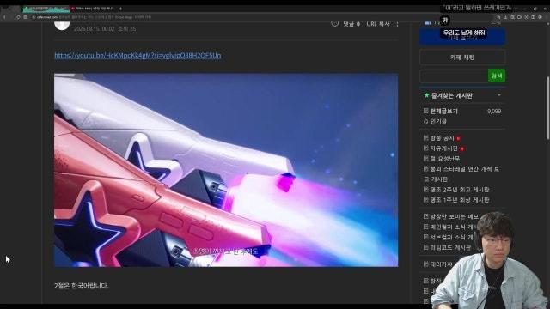Open the 자유게시판 board
550x309 pixels.
point(443,148)
